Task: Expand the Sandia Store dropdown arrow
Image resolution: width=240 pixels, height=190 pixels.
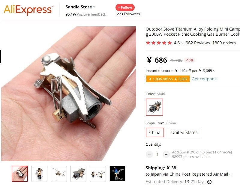Action: (94, 7)
